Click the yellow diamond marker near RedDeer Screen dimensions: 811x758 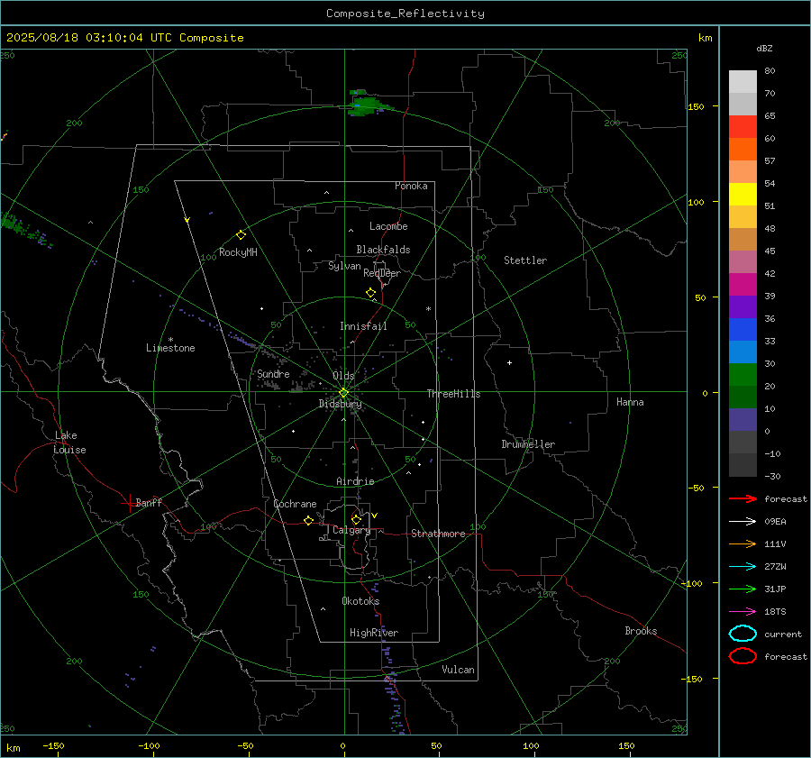(370, 293)
